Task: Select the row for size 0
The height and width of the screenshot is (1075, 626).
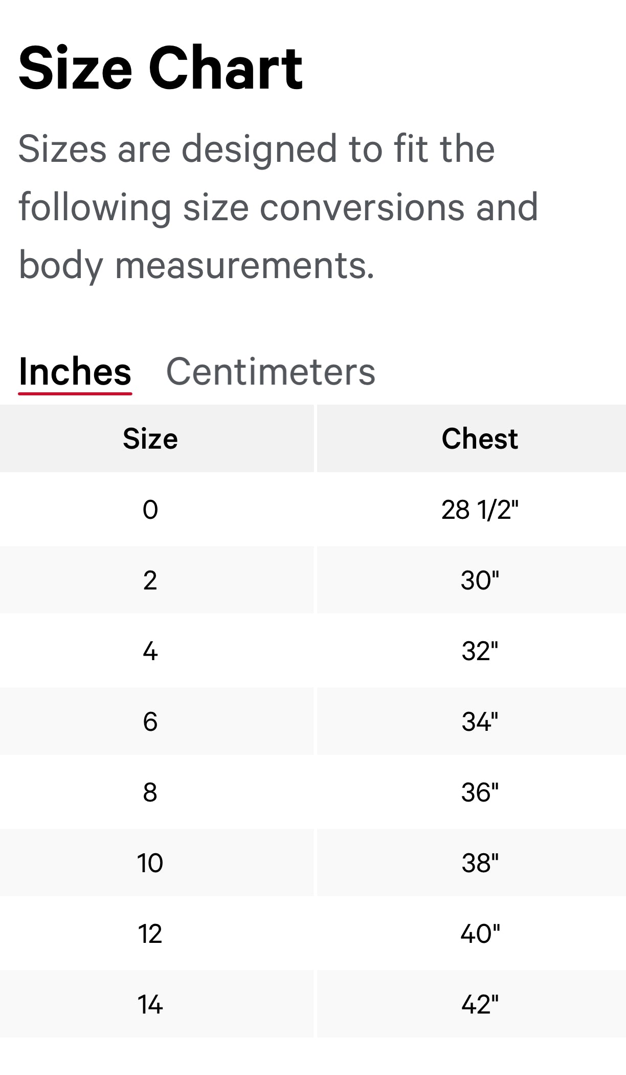Action: click(x=149, y=510)
